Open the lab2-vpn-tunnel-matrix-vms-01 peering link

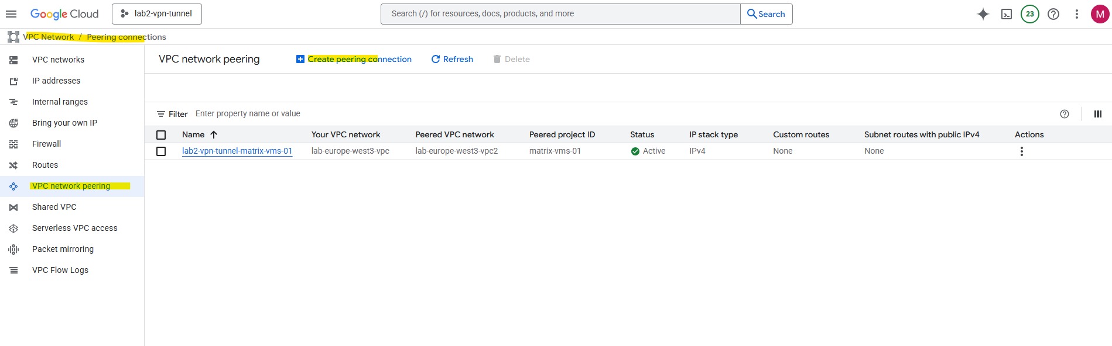tap(237, 151)
